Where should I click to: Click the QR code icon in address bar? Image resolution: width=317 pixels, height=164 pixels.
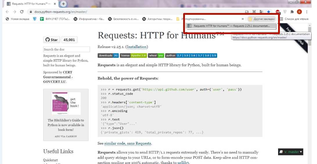pos(254,12)
